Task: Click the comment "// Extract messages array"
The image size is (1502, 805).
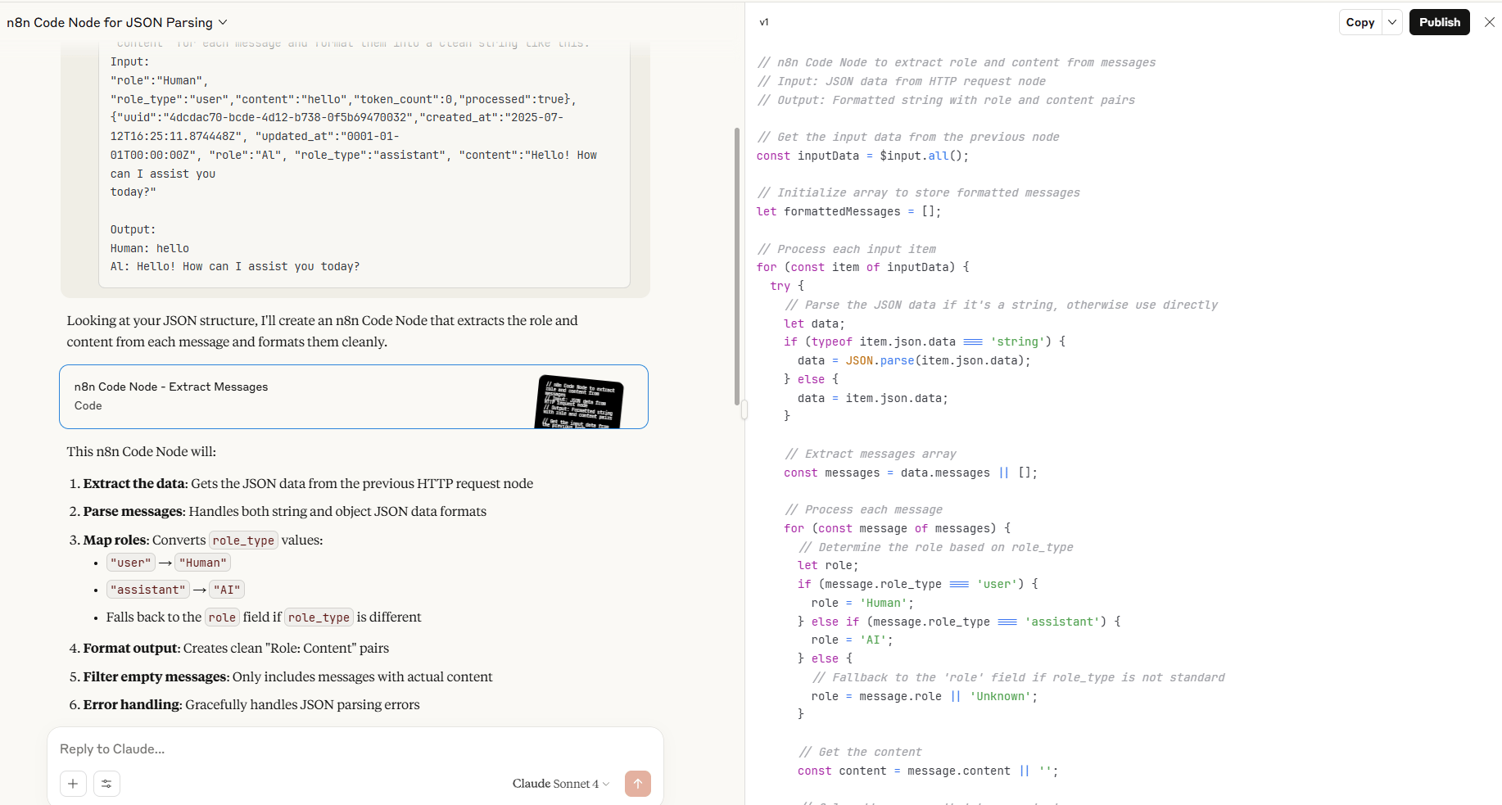Action: point(870,454)
